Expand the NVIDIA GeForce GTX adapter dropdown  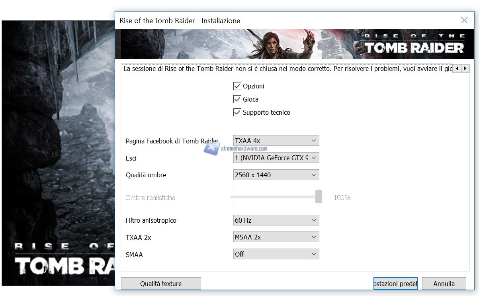(276, 158)
